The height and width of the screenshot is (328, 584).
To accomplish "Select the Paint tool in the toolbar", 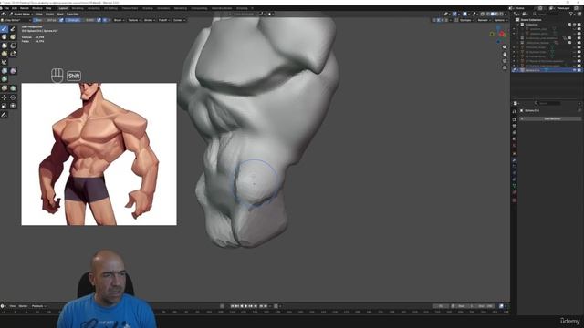I will click(13, 28).
